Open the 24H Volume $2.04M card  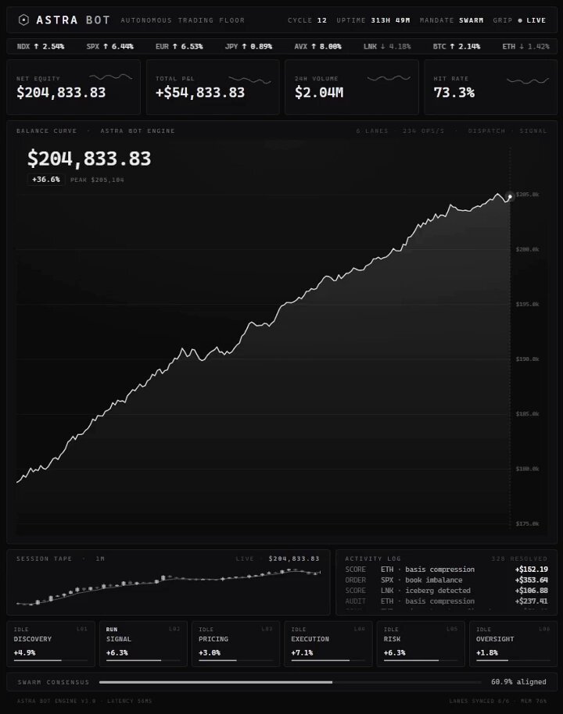352,87
